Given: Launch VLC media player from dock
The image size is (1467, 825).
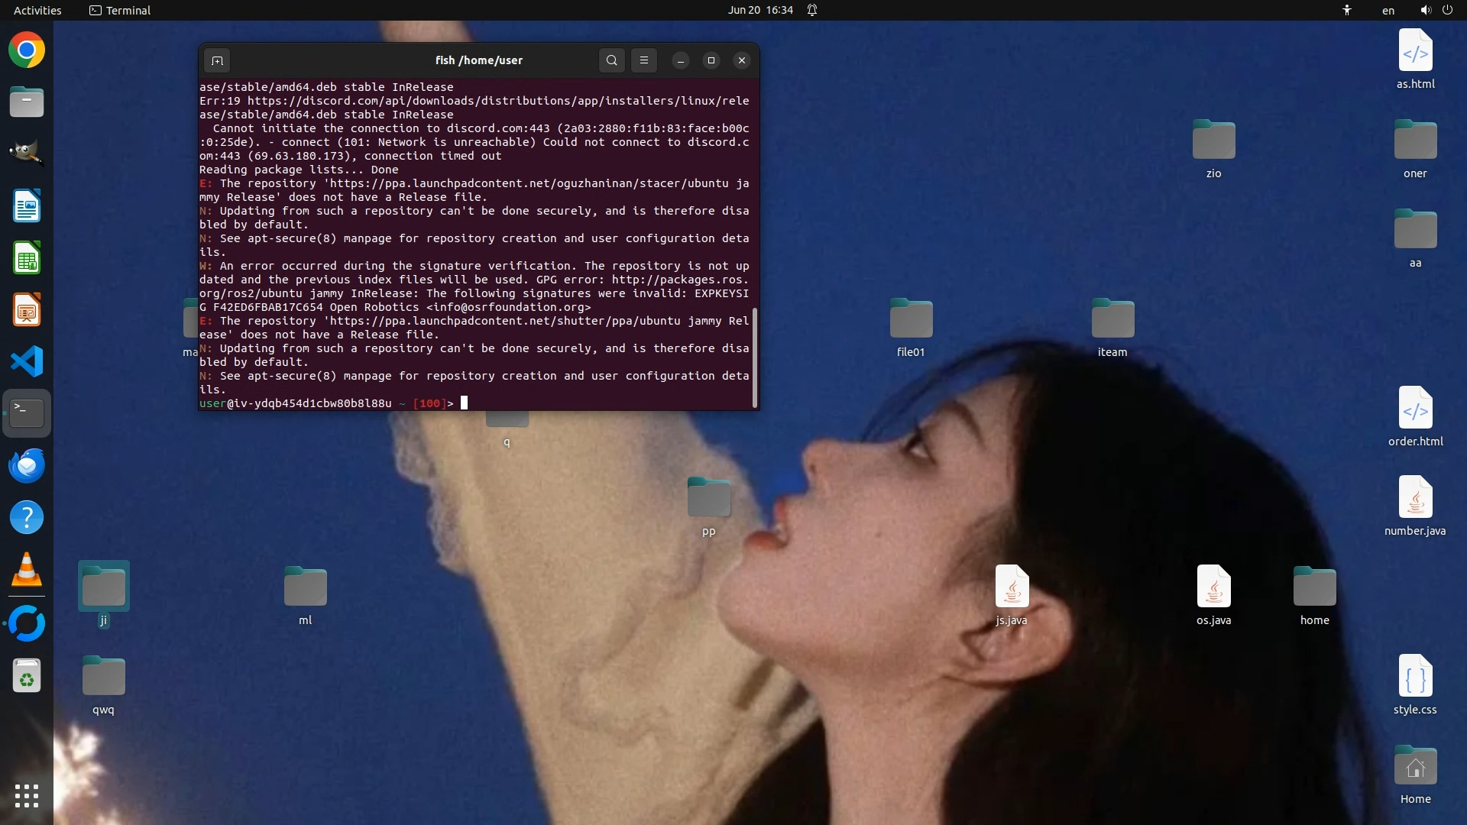Looking at the screenshot, I should 27,570.
